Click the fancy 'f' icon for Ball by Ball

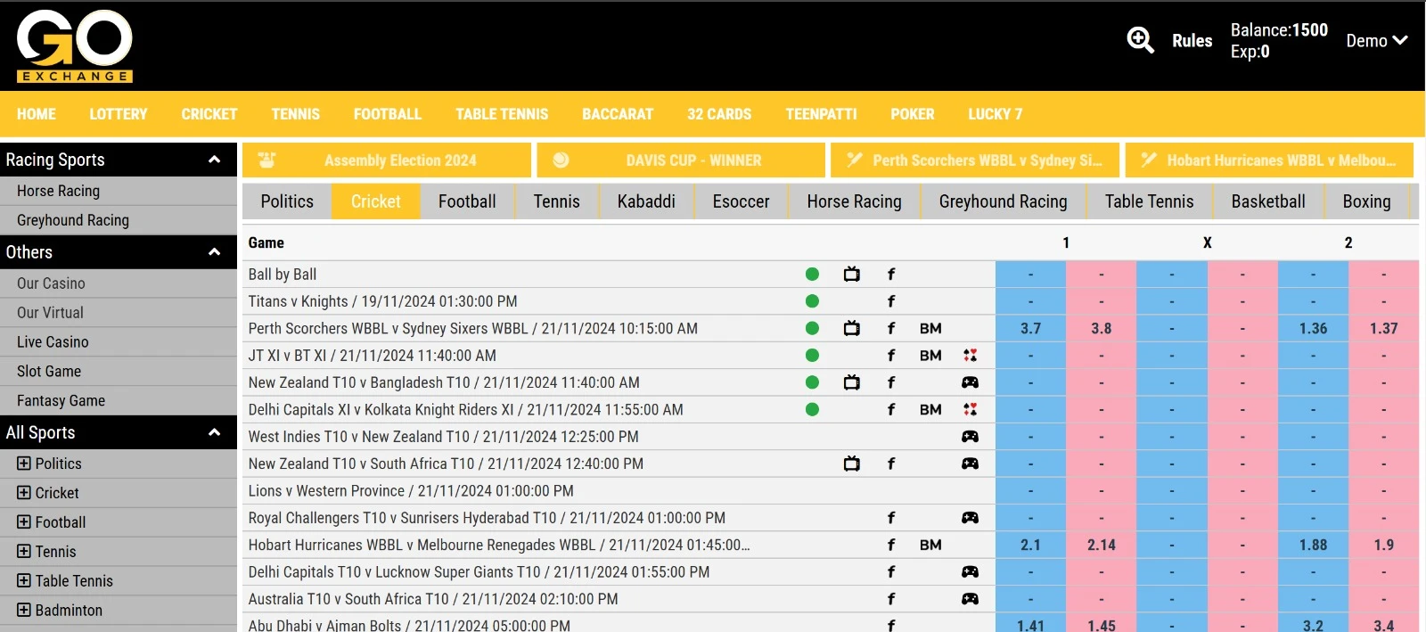(x=891, y=275)
